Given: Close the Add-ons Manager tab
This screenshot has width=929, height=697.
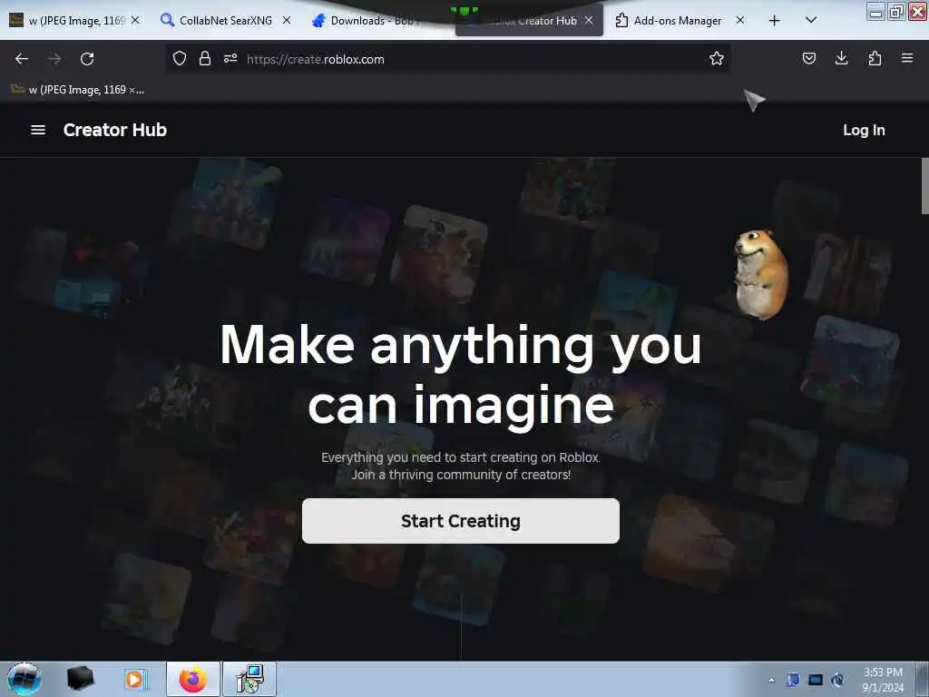Looking at the screenshot, I should pos(740,20).
